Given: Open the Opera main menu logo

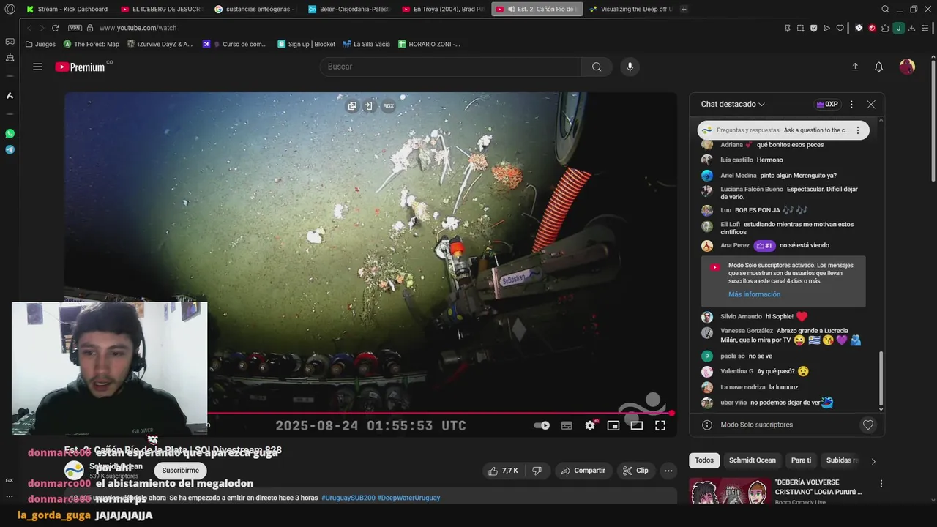Looking at the screenshot, I should [10, 9].
